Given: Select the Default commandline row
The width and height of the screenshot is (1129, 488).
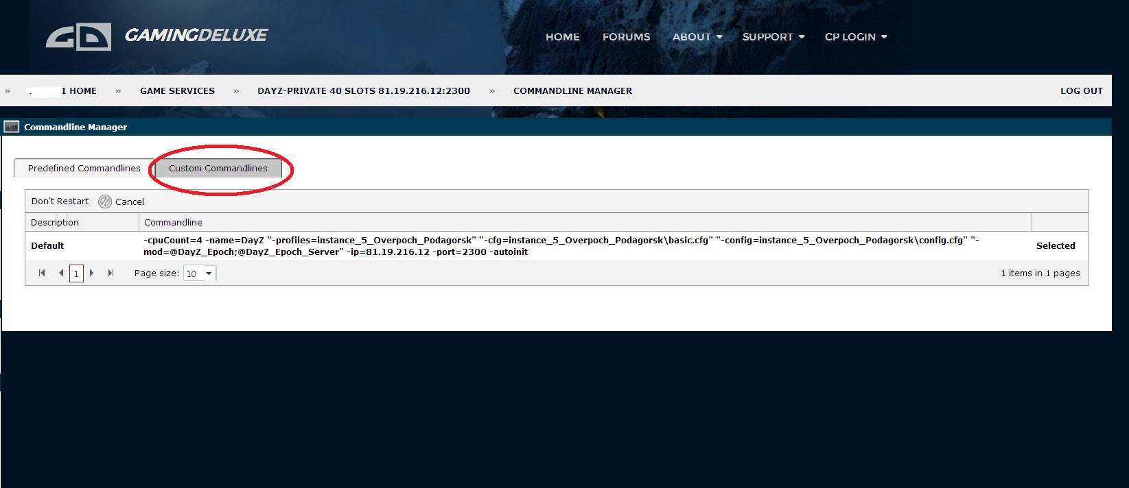Looking at the screenshot, I should [x=47, y=245].
